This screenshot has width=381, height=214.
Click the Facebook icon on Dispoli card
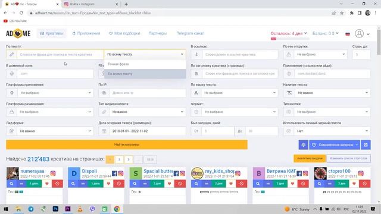click(114, 173)
